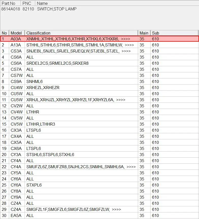This screenshot has height=219, width=199.
Task: Select row 10 CU5W ALL
Action: click(99, 94)
